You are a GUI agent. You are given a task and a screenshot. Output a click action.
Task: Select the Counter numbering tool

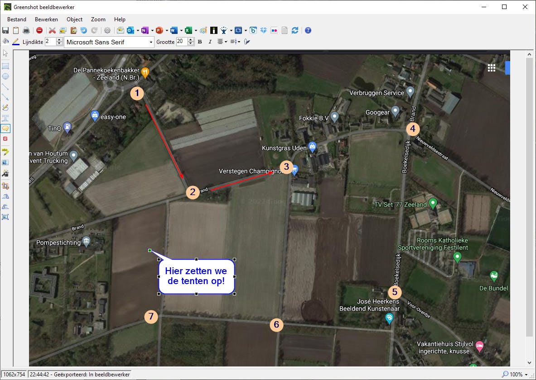(5, 139)
